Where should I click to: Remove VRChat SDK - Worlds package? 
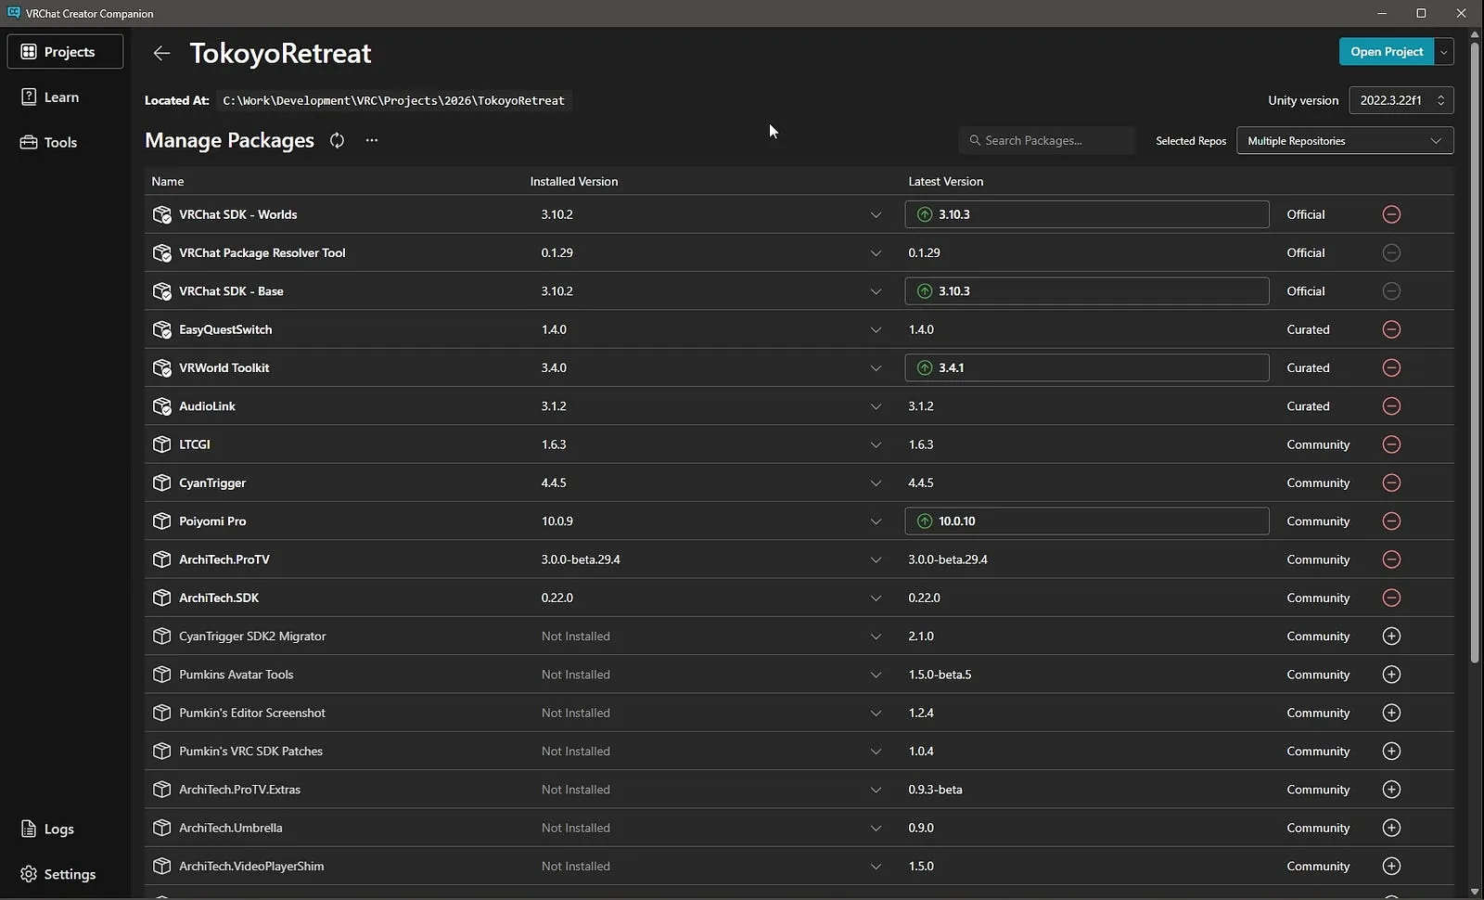click(x=1391, y=214)
